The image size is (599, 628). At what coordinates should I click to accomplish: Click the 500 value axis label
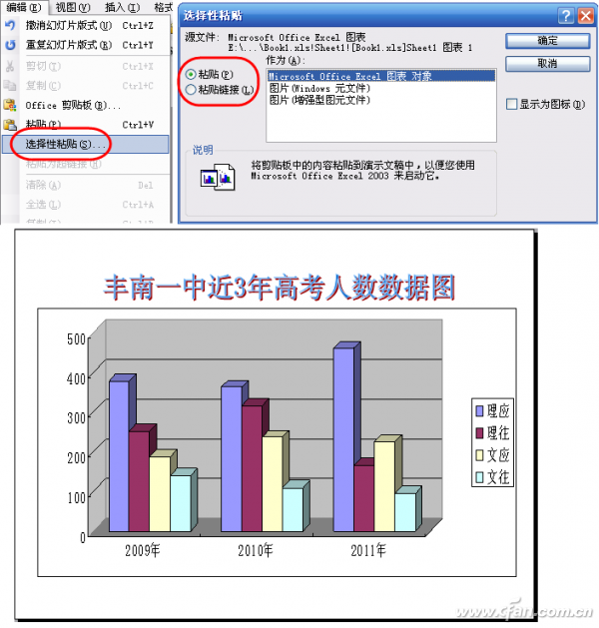coord(77,338)
